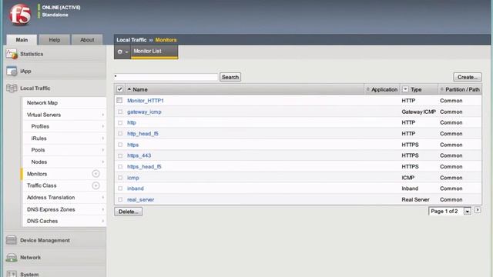Open the http monitor link
This screenshot has height=277, width=493.
[x=132, y=123]
